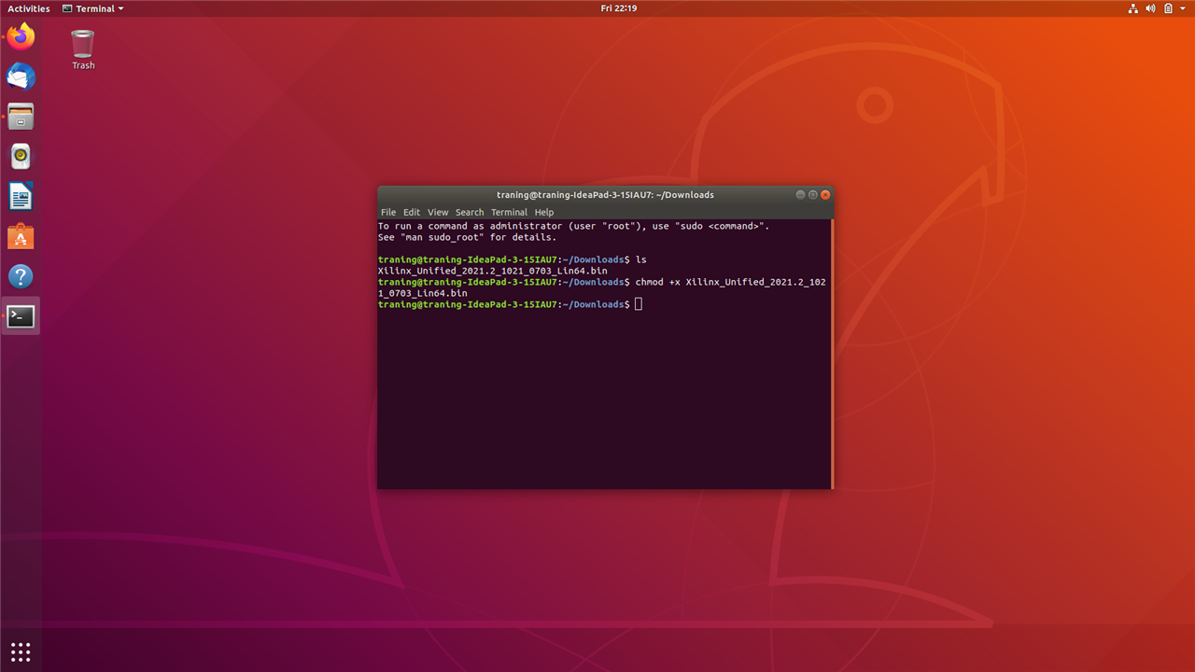Launch LibreOffice Writer from the dock

click(21, 197)
